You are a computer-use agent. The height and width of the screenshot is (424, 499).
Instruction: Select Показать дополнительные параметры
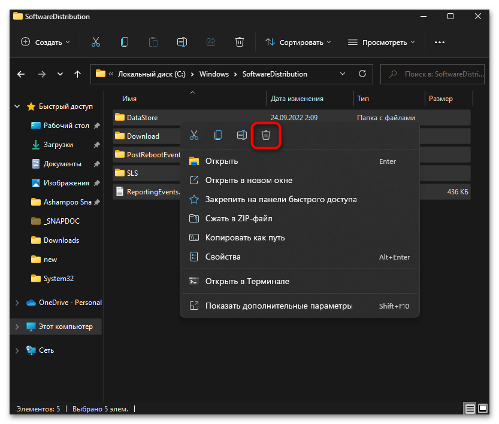click(x=279, y=306)
